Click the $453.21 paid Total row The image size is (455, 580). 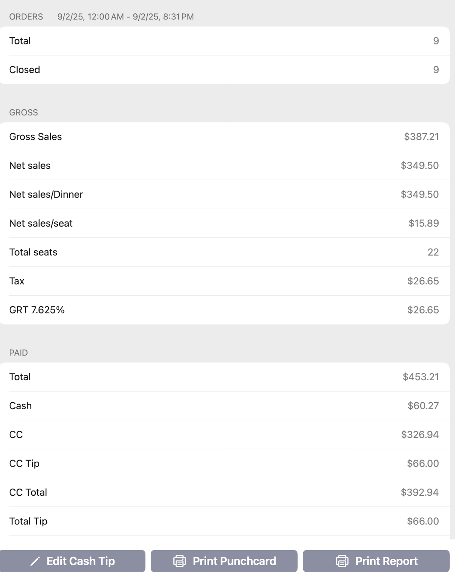(x=224, y=377)
